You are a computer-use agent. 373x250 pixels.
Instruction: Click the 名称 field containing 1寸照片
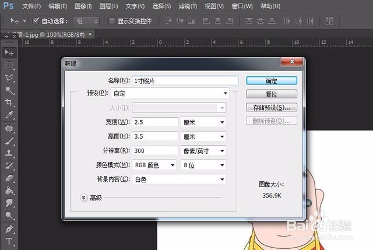pos(185,80)
